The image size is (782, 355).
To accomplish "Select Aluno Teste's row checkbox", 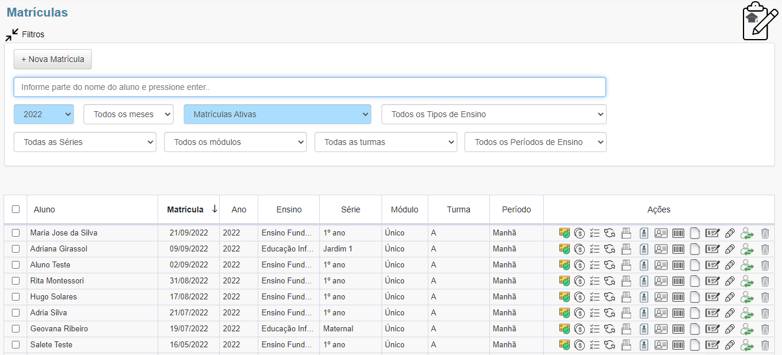I will coord(16,265).
